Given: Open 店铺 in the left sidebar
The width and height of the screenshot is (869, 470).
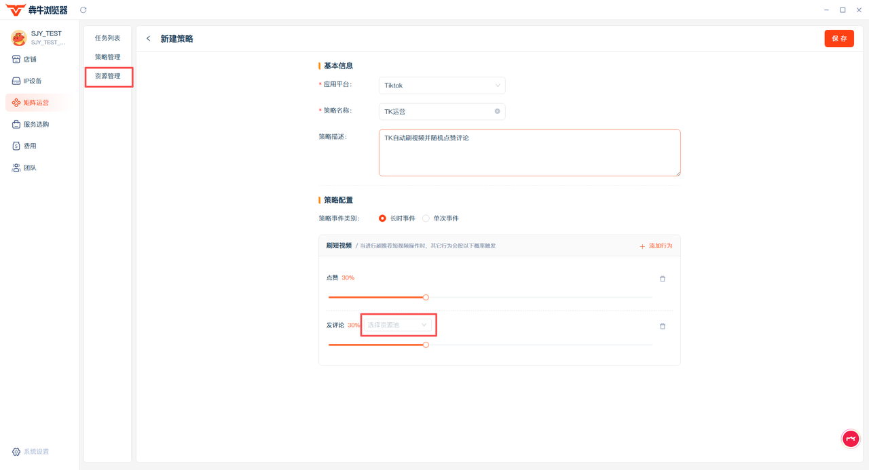Looking at the screenshot, I should click(x=30, y=59).
